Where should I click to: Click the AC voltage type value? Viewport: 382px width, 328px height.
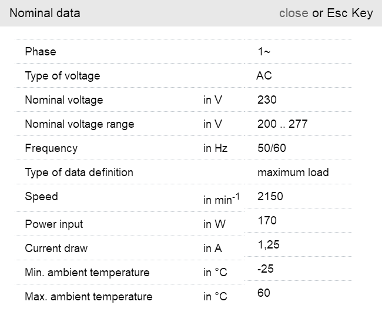tap(264, 76)
